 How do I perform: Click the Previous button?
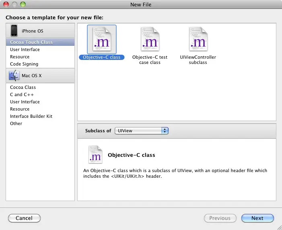[x=220, y=218]
